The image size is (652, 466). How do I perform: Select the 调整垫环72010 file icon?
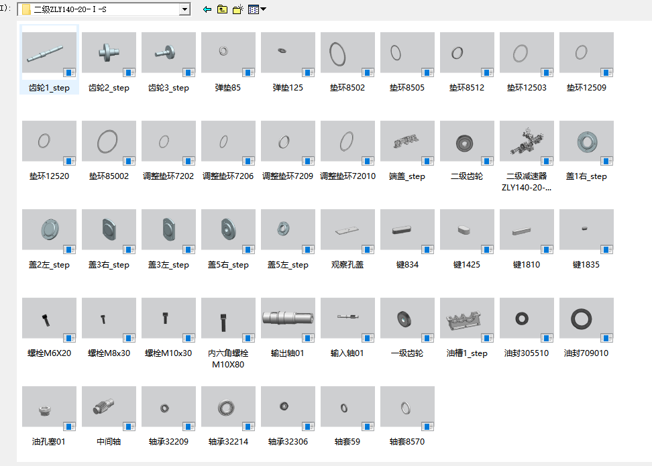[x=347, y=143]
